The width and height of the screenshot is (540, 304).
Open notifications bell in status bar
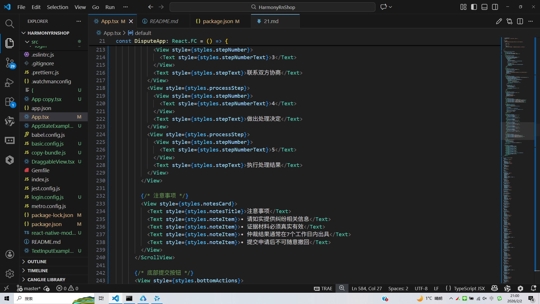coord(533,288)
